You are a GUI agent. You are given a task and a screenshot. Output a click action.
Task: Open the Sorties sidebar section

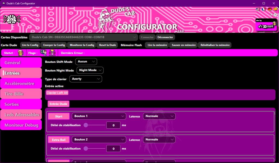[x=21, y=104]
